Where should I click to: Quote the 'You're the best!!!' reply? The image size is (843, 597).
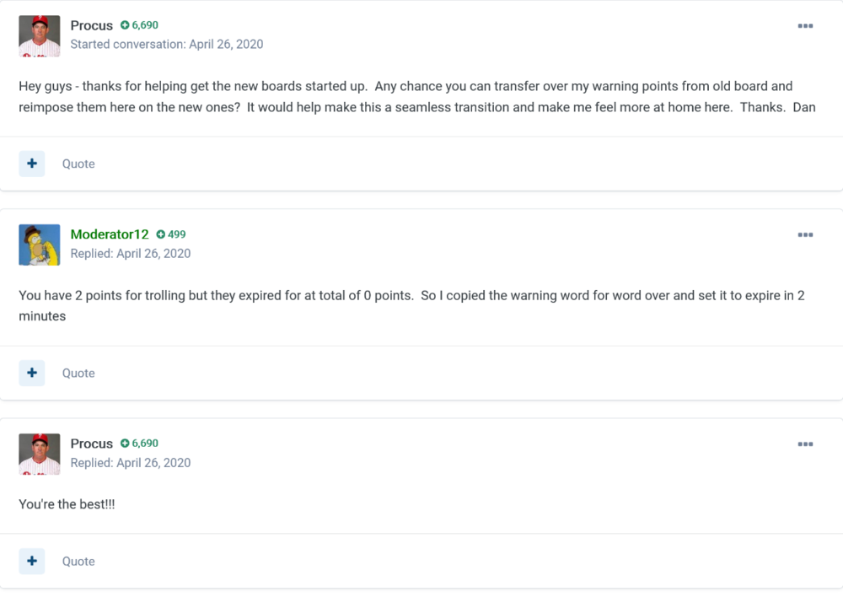(x=78, y=562)
